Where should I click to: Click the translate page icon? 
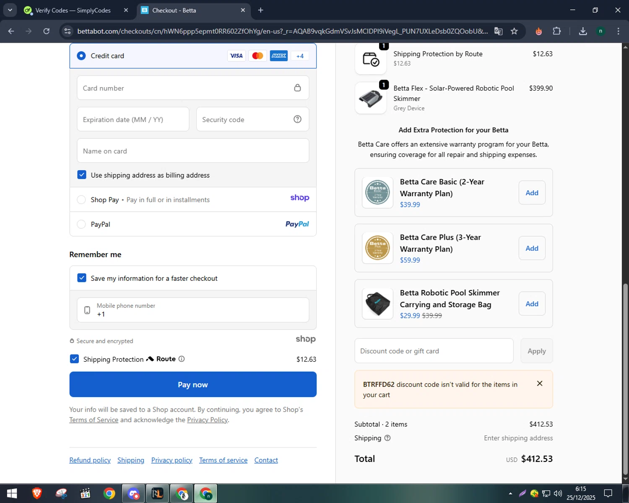click(x=498, y=31)
